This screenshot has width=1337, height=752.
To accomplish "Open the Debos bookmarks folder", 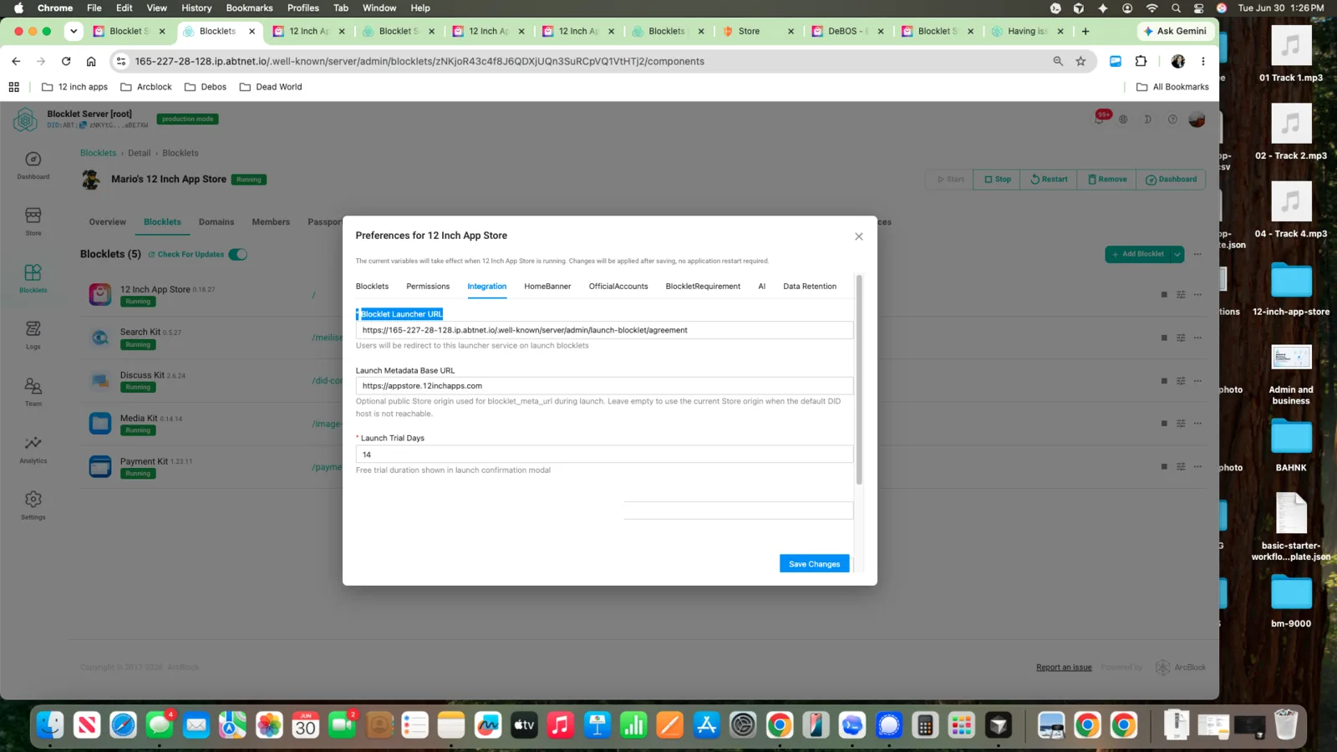I will [x=206, y=87].
